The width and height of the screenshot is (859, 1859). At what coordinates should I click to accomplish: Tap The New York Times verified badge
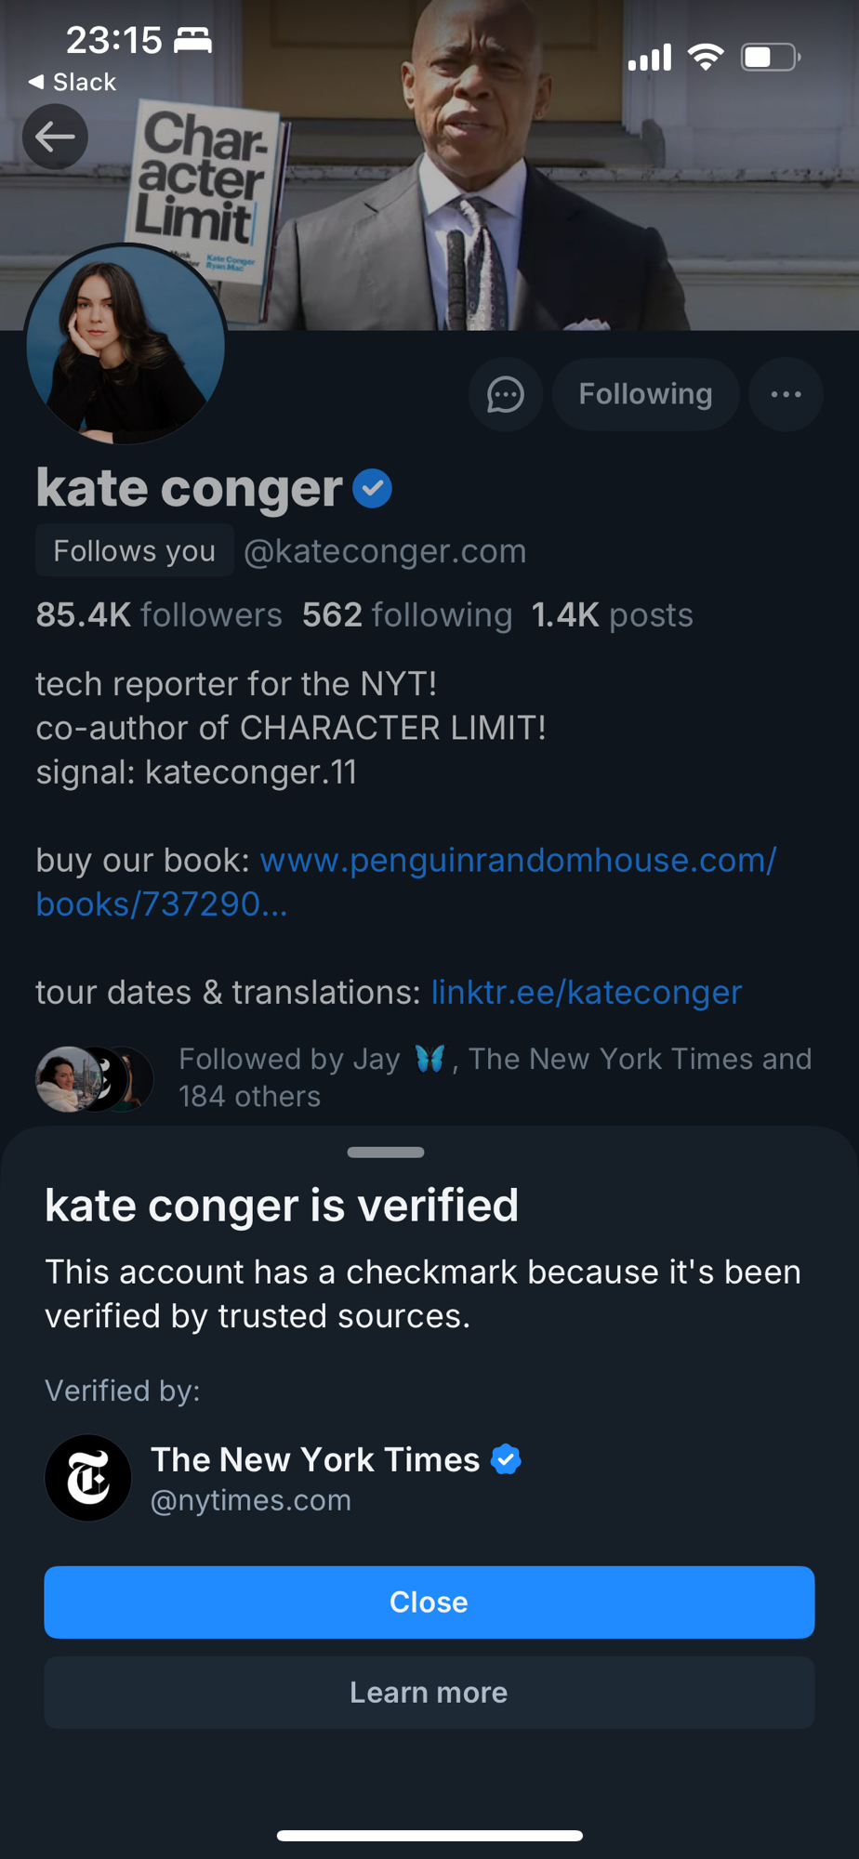pyautogui.click(x=506, y=1459)
